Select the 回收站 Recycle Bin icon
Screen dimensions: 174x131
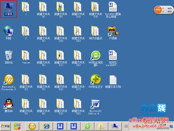(x=8, y=55)
